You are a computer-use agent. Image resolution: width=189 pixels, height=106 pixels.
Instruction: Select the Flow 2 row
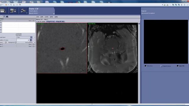tap(17, 44)
